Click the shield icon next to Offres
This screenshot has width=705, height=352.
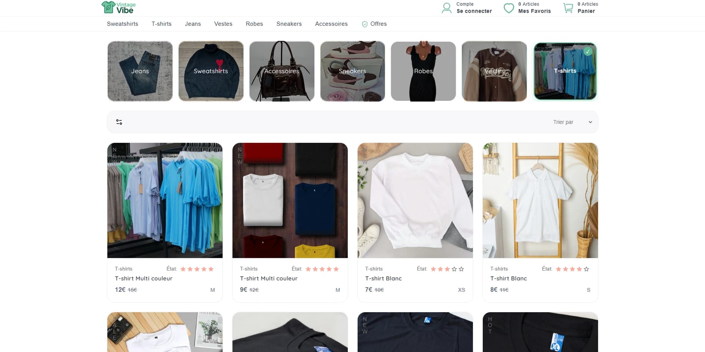click(x=364, y=24)
